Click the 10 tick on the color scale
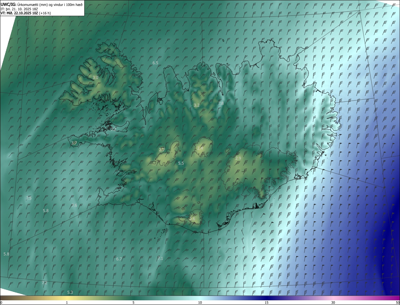This screenshot has height=305, width=400. coord(200,303)
